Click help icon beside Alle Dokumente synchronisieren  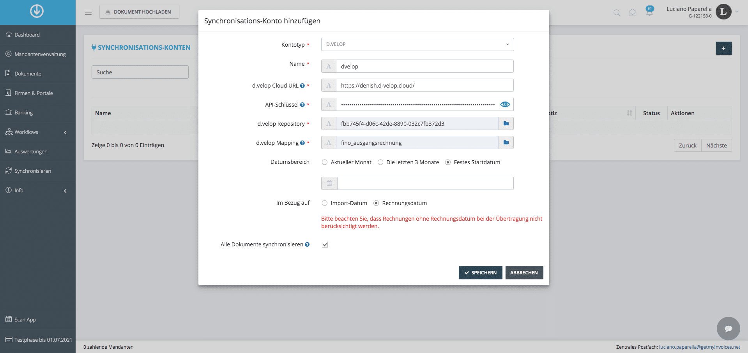coord(307,244)
